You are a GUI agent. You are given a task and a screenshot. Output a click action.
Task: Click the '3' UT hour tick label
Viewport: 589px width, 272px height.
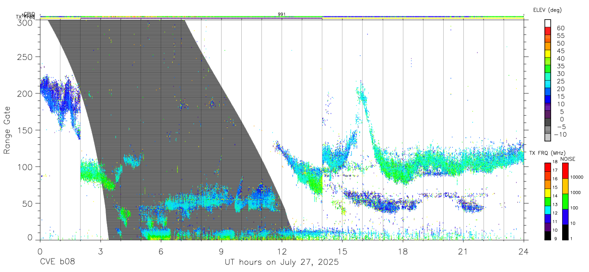100,251
